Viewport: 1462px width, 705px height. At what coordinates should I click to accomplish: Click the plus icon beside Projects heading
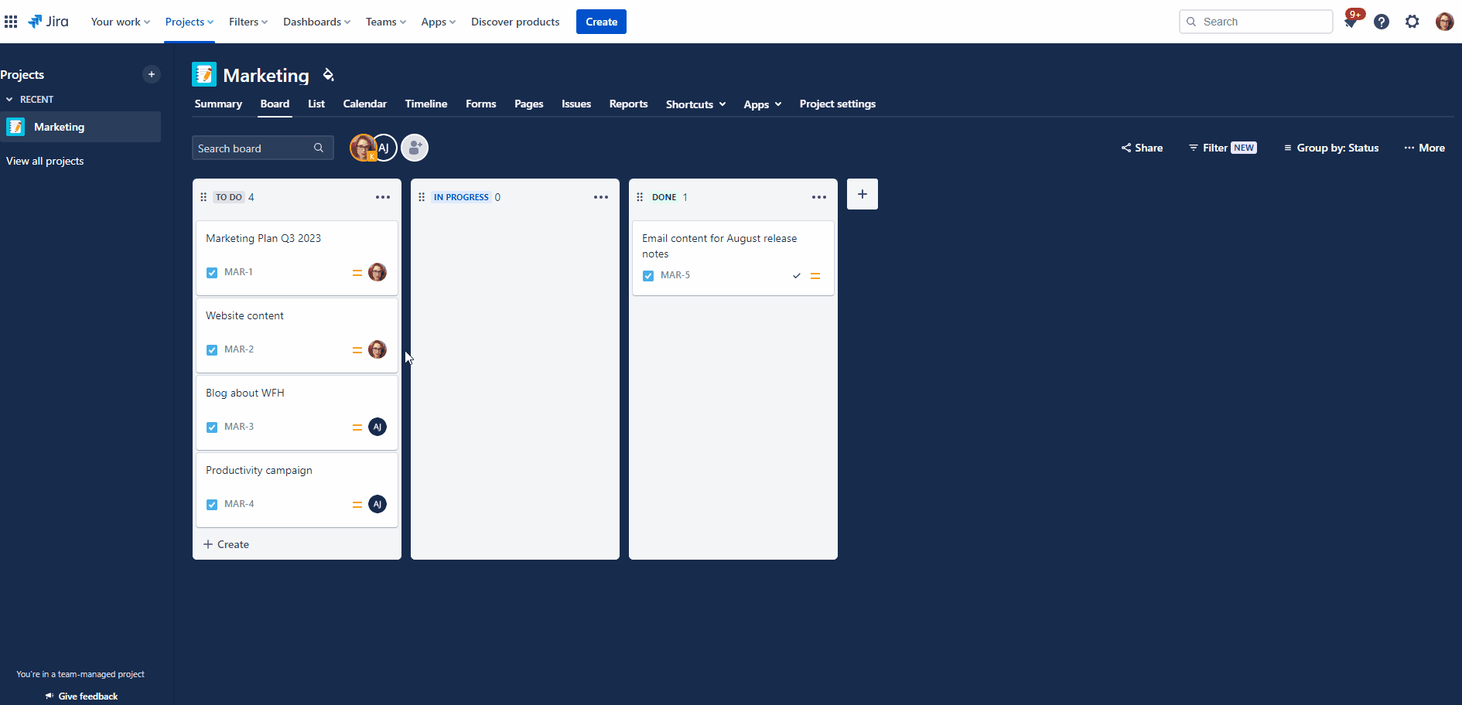(152, 74)
